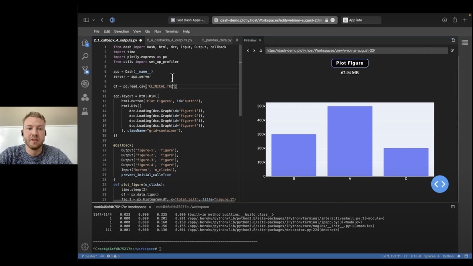Click the browser back arrow
473x266 pixels.
coord(102,20)
